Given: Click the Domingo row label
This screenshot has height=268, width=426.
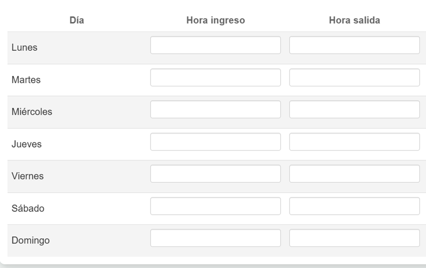Looking at the screenshot, I should click(x=30, y=241).
